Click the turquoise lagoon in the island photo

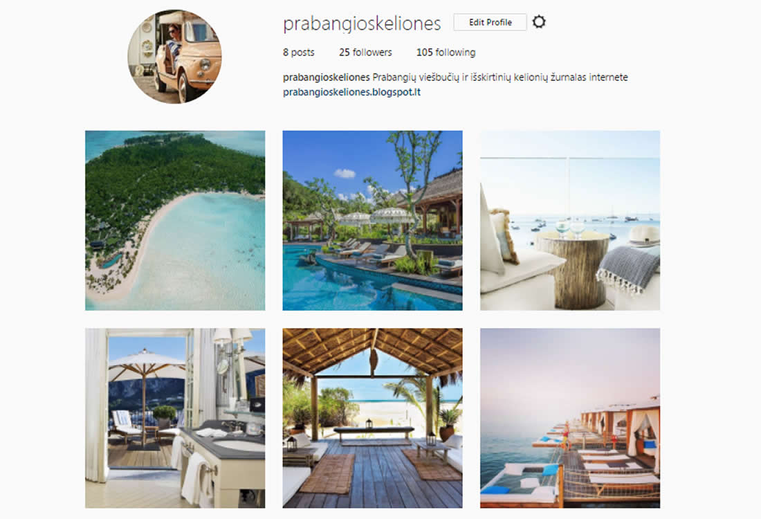pyautogui.click(x=204, y=243)
